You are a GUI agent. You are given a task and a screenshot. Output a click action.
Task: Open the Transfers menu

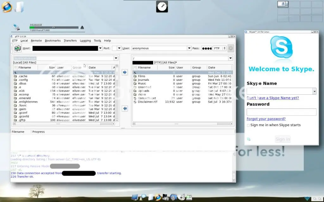tap(70, 41)
